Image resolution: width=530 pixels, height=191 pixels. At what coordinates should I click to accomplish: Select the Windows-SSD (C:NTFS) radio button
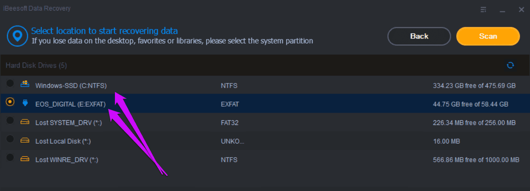(10, 84)
